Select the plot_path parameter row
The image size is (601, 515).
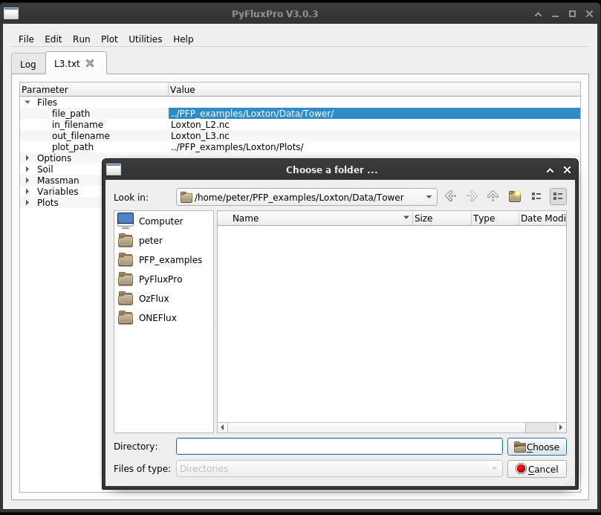coord(73,147)
